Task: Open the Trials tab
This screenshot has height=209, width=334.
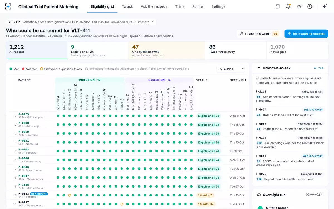Action: point(180,6)
